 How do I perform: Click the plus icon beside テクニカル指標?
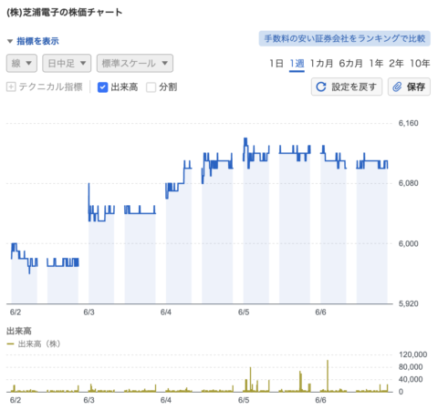click(11, 87)
